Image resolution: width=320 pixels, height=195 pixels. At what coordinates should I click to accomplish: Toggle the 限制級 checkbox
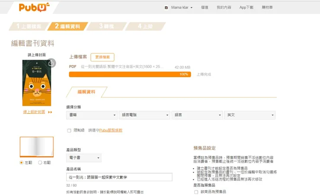(x=69, y=131)
